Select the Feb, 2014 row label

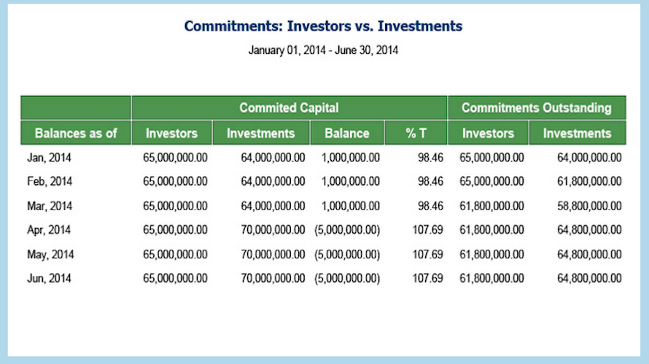coord(50,182)
